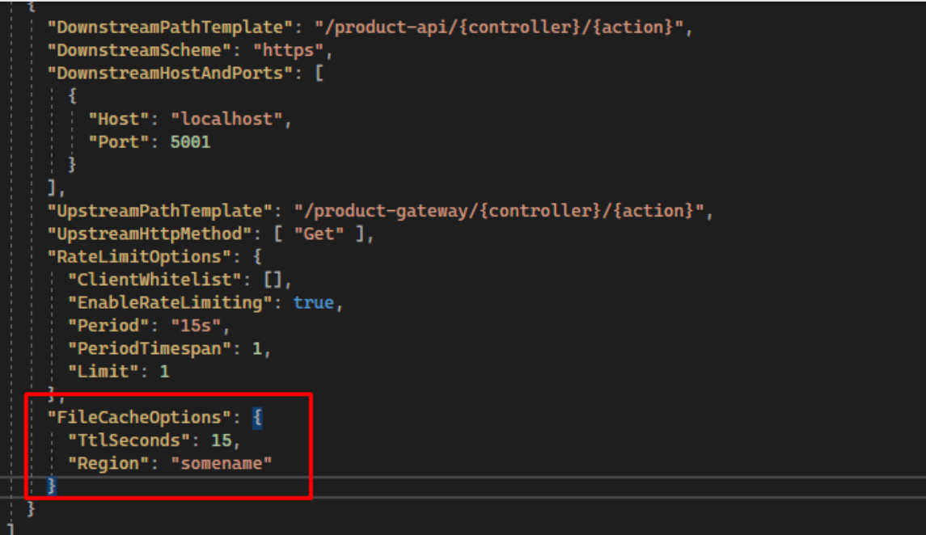
Task: Click the "FileCacheOptions" key
Action: tap(139, 418)
